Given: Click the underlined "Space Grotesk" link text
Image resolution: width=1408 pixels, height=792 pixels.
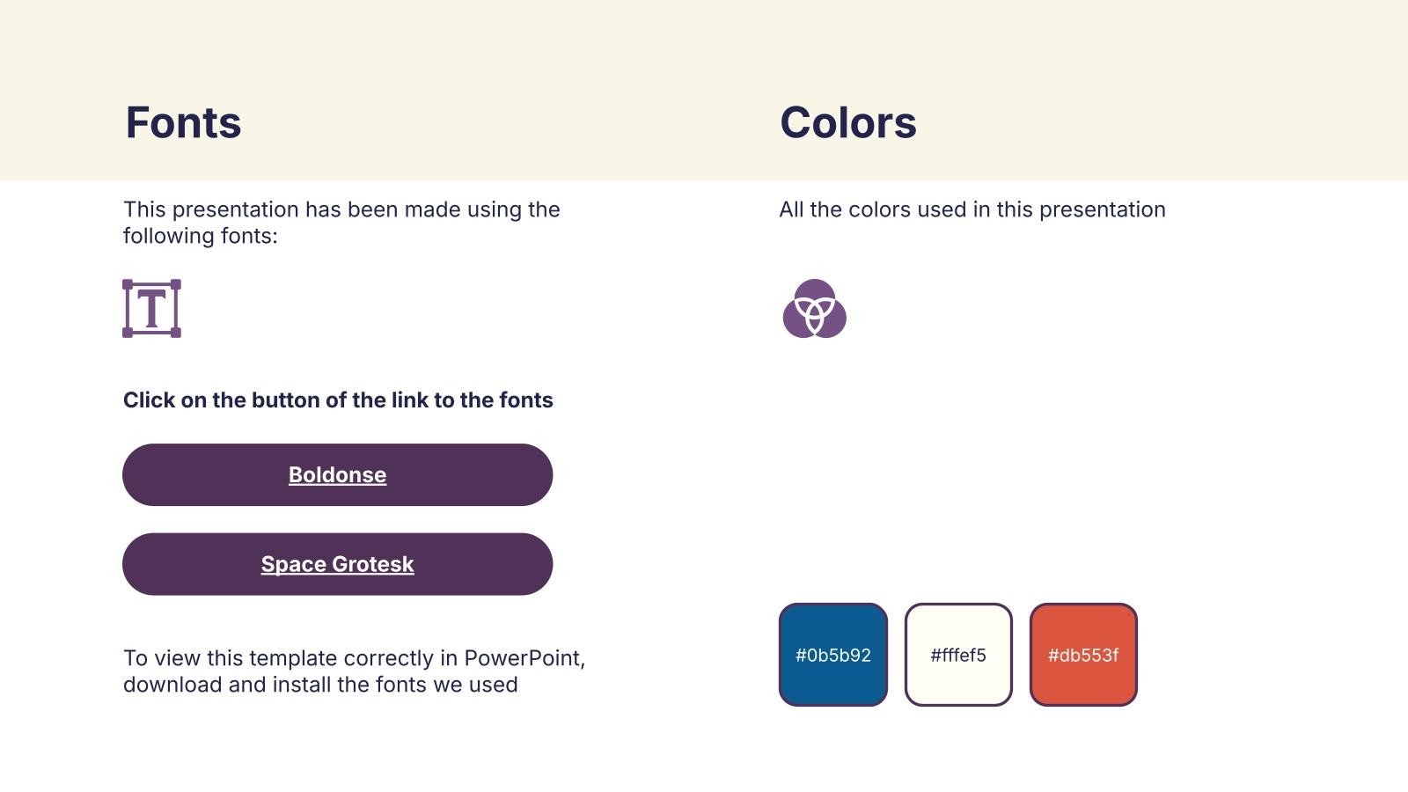Looking at the screenshot, I should pos(337,564).
